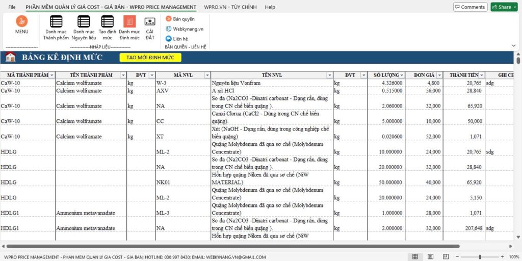This screenshot has height=261, width=522.
Task: Switch to Page Layout view in status bar
Action: [x=431, y=256]
